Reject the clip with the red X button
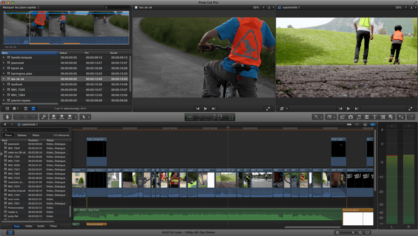The height and width of the screenshot is (236, 418). (x=33, y=117)
